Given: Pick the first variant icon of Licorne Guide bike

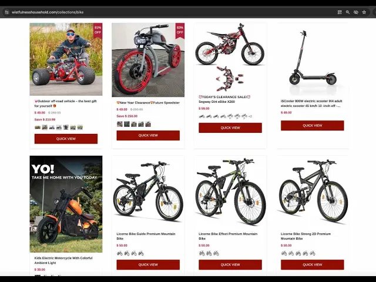Looking at the screenshot, I should (120, 253).
